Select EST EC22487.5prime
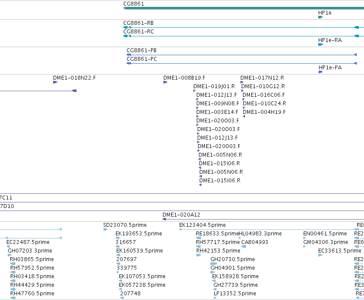Screen dimensions: 364x300 (x=8, y=247)
